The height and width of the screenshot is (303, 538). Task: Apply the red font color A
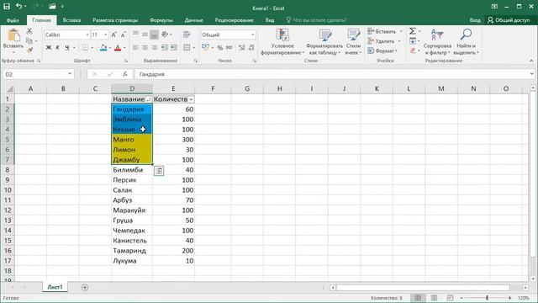click(118, 47)
